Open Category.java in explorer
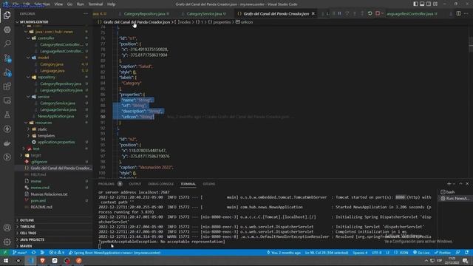The height and width of the screenshot is (266, 473). click(52, 64)
